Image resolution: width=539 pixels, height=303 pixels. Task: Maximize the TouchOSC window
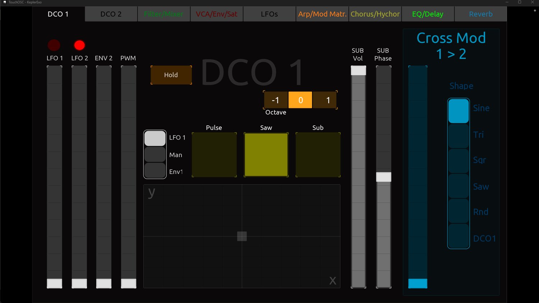[x=520, y=2]
